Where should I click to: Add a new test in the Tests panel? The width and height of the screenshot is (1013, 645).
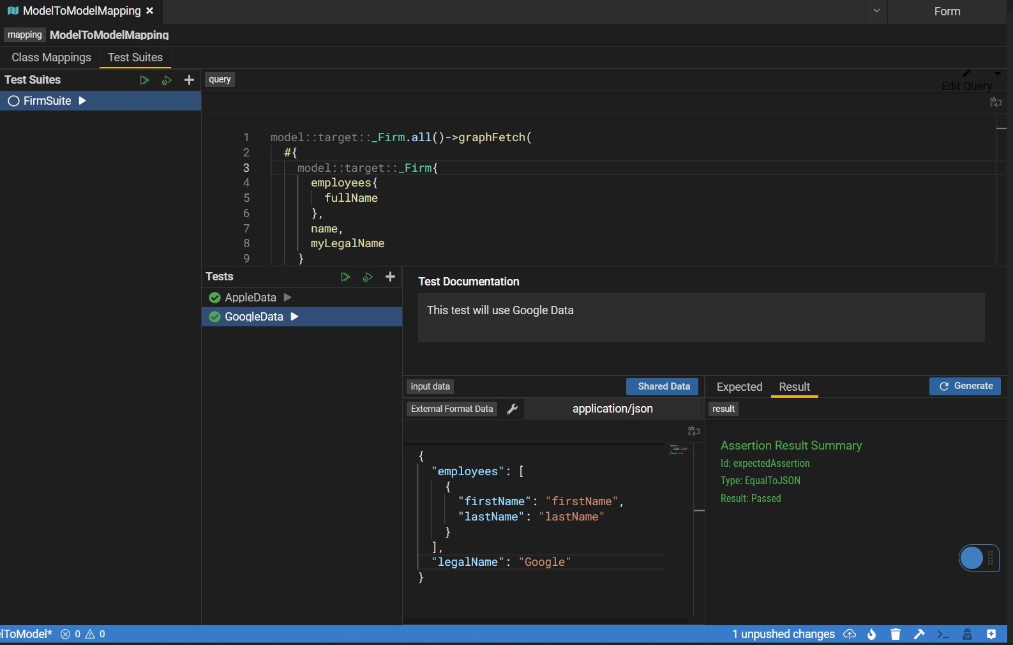tap(390, 277)
